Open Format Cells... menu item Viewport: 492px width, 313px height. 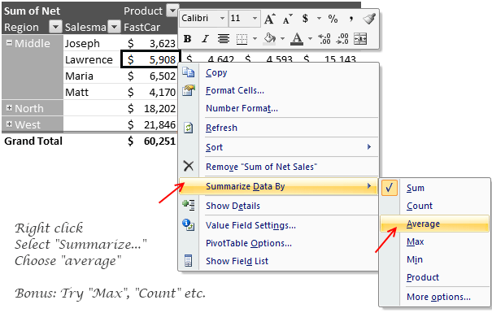click(x=279, y=90)
